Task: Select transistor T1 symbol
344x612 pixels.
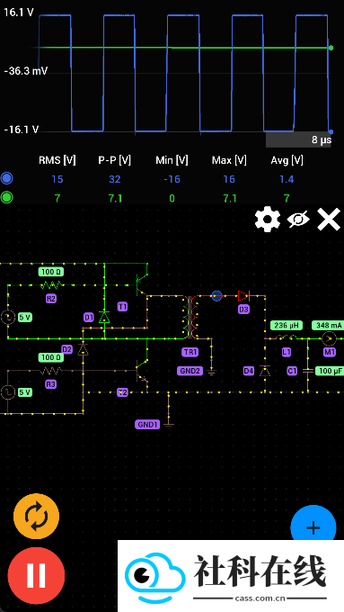Action: coord(141,285)
